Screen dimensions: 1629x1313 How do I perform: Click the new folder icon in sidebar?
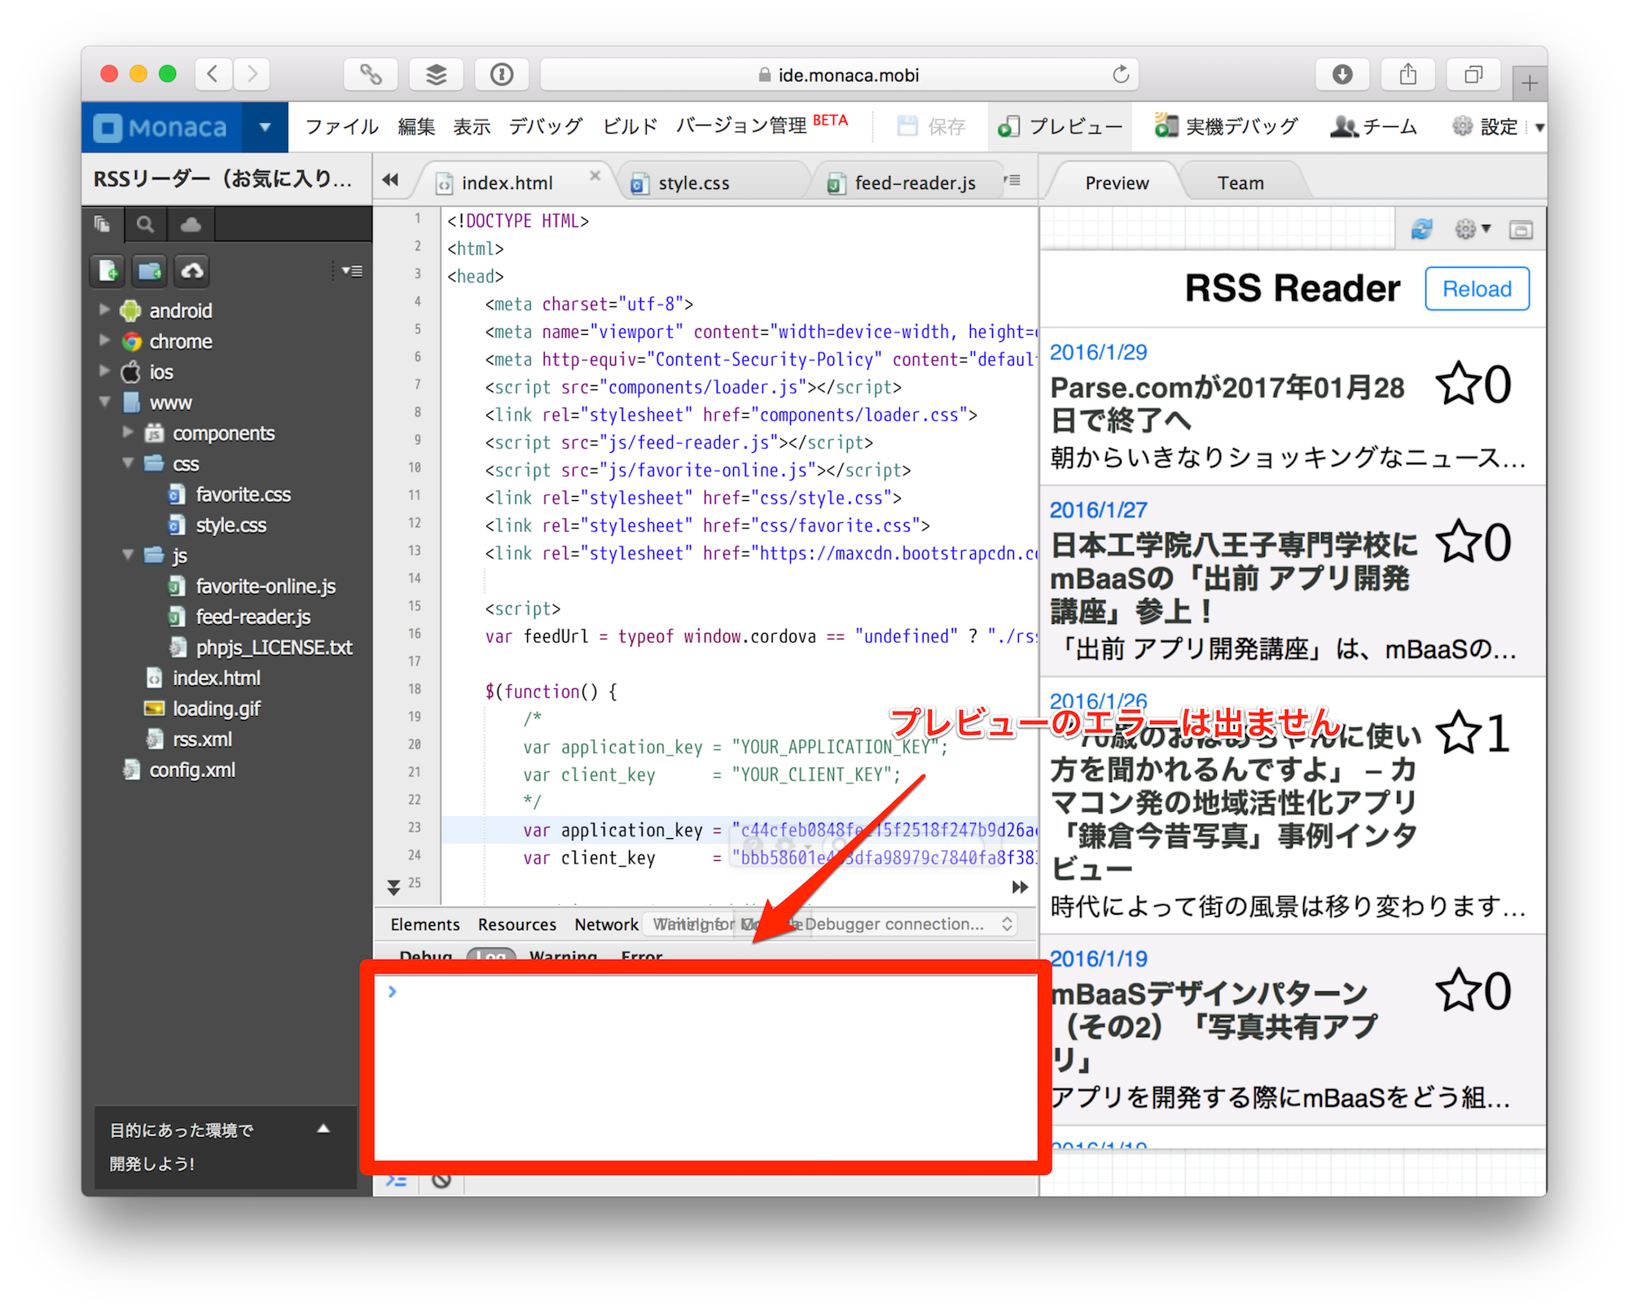150,271
